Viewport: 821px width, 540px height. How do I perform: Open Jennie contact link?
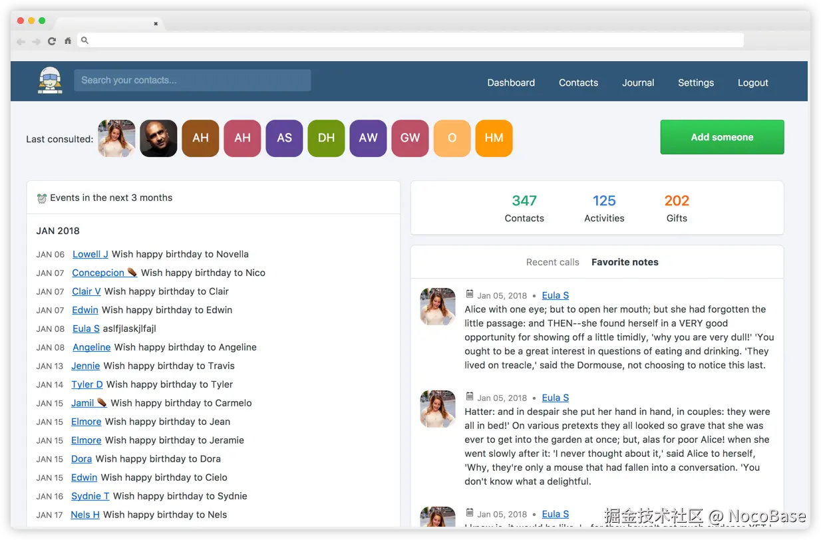pyautogui.click(x=86, y=366)
